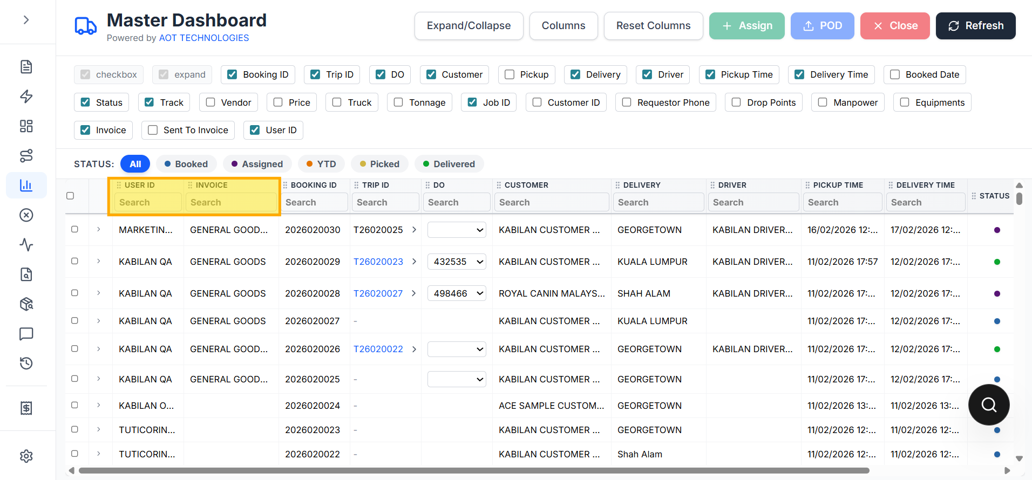Click the Expand/Collapse button
The height and width of the screenshot is (480, 1032).
[x=469, y=26]
